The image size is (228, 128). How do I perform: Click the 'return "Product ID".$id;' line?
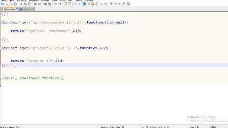point(37,61)
